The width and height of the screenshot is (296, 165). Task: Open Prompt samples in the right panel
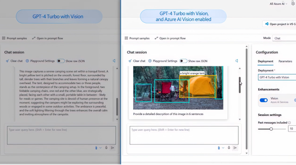137,38
